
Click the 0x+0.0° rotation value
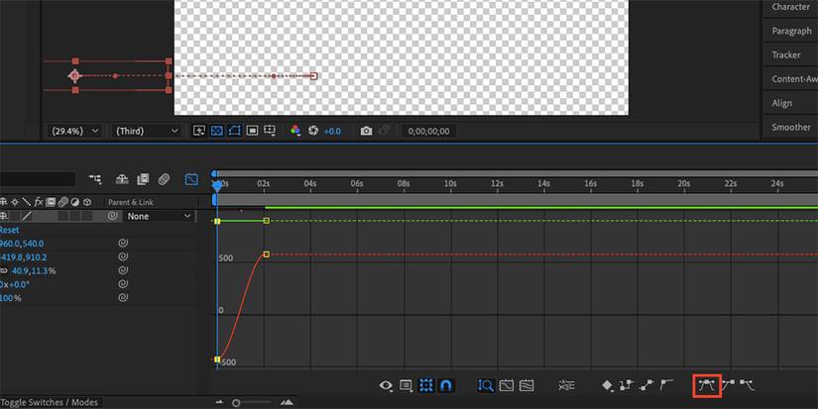coord(15,284)
